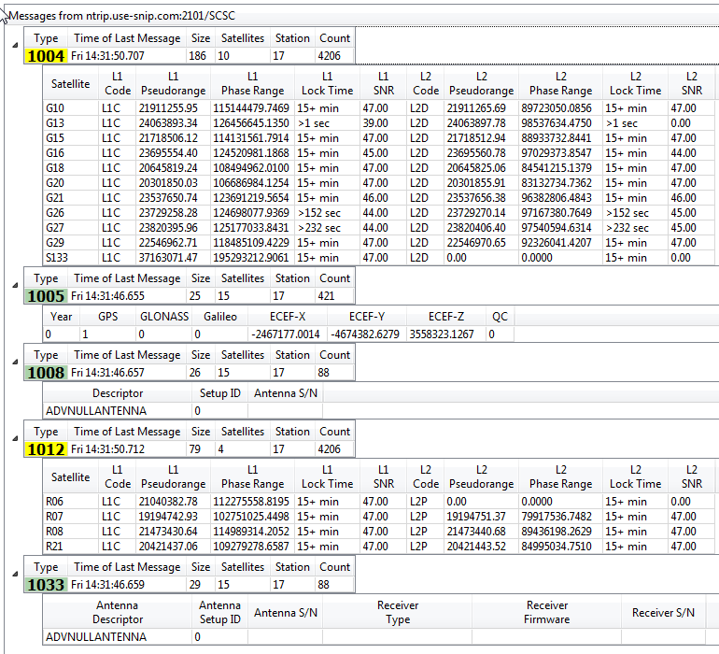Image resolution: width=719 pixels, height=654 pixels.
Task: Click GLONASS satellite R21 row label
Action: pos(54,547)
